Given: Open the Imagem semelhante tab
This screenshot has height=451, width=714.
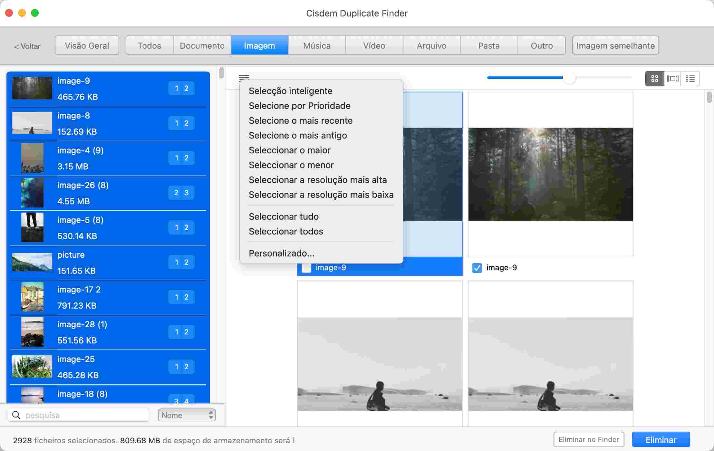Looking at the screenshot, I should (615, 45).
